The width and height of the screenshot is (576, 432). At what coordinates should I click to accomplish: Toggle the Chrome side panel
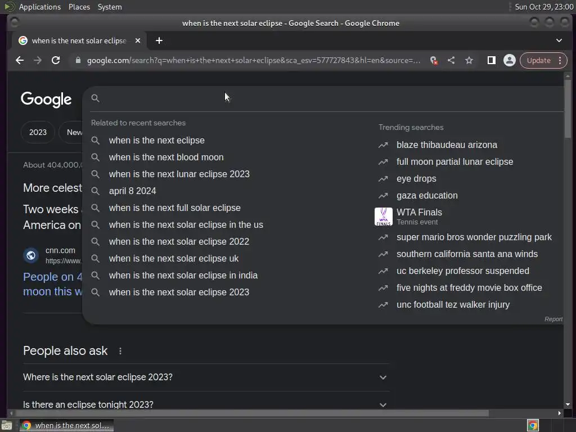[491, 60]
